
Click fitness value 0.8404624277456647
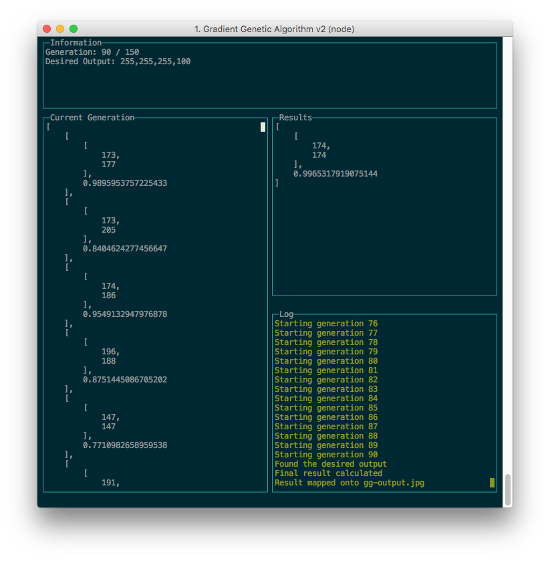125,249
